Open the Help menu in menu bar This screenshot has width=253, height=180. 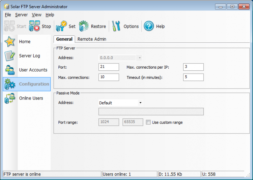(x=50, y=15)
